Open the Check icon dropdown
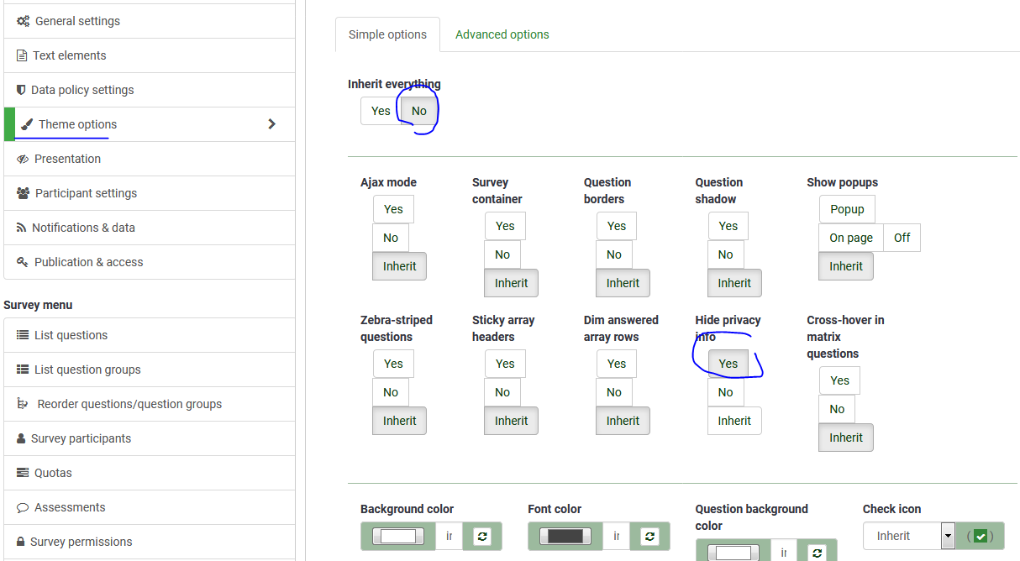Screen dimensions: 1020x561 click(x=948, y=536)
